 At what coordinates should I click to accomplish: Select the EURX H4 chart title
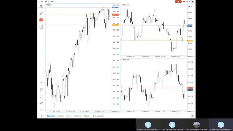click(x=125, y=60)
